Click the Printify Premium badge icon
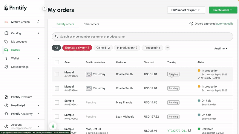Screen dimensions: 239x134 click(6, 97)
